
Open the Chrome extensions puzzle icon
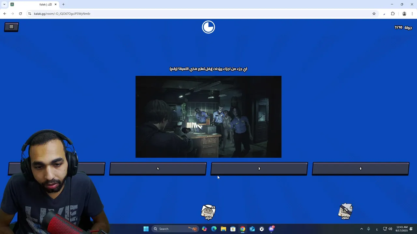393,14
